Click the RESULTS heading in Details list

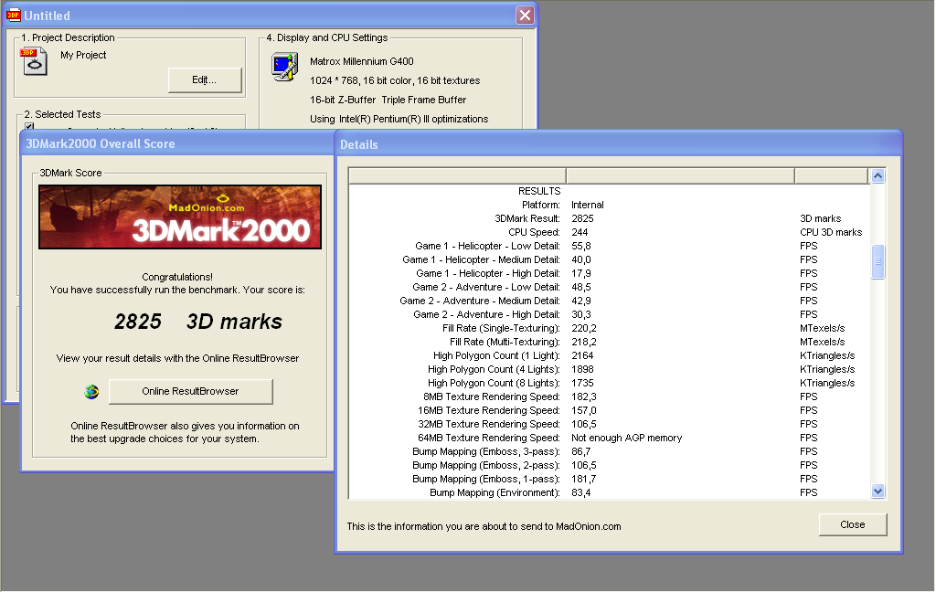pos(539,191)
